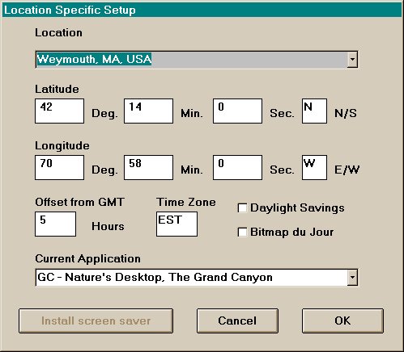
Task: Focus the Latitude seconds field
Action: pos(237,111)
